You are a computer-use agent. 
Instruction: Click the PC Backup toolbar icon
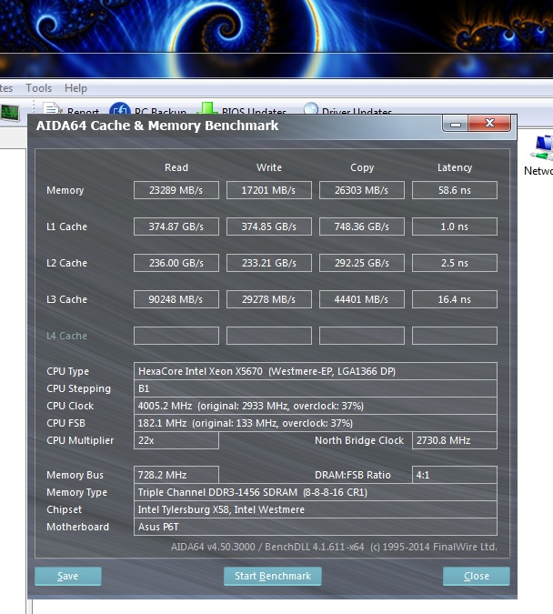point(119,108)
